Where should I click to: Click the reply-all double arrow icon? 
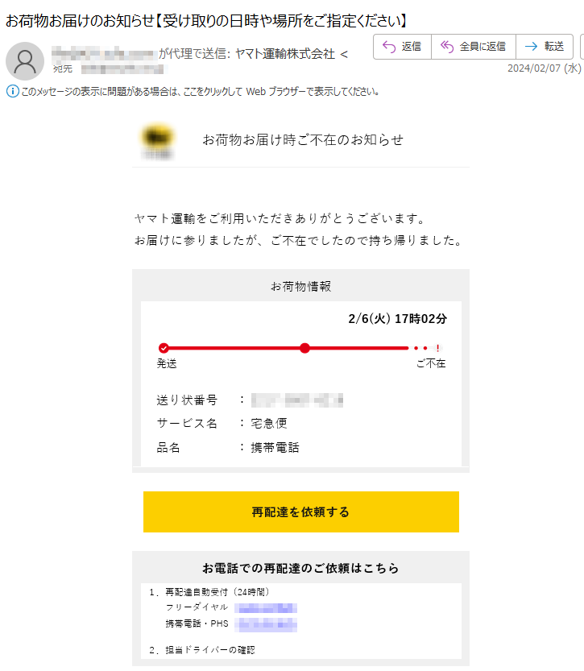447,46
